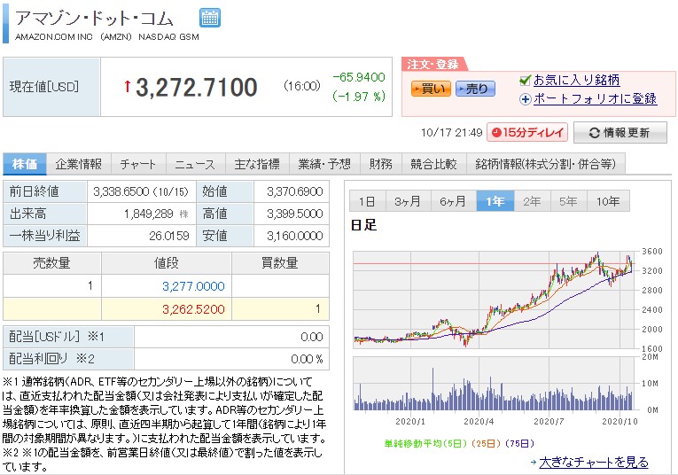Viewport: 678px width, 475px height.
Task: Select the 3ヶ月 chart range
Action: tap(409, 201)
